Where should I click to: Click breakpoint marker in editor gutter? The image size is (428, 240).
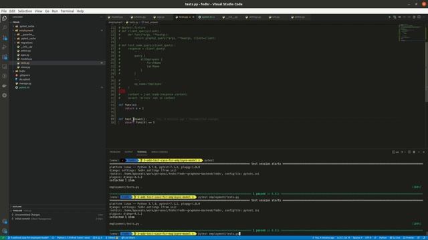tap(122, 91)
